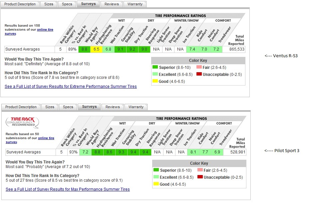Open the Reviews tab in the Pilot Sport 3 panel
The image size is (310, 204).
113,107
